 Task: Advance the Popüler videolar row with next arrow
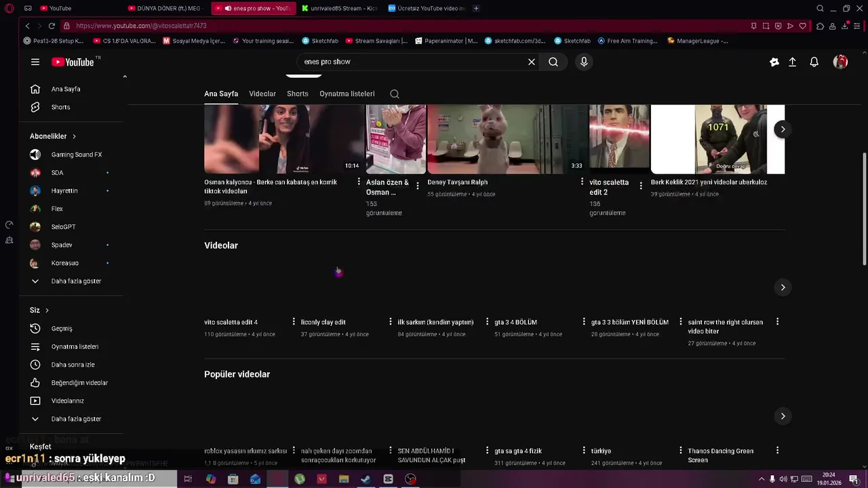(x=783, y=416)
